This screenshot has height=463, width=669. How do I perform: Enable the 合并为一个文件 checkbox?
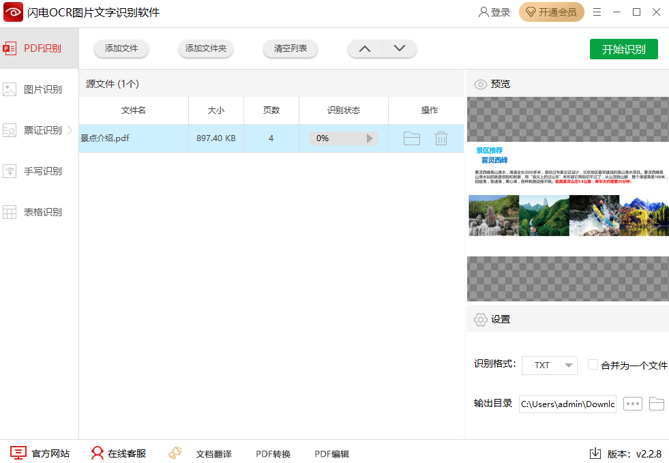pos(593,365)
